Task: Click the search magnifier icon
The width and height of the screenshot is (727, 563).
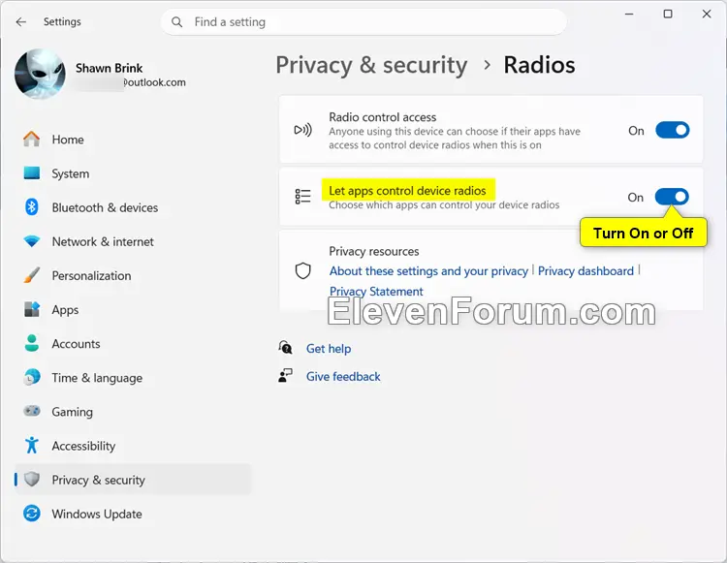Action: pos(176,21)
